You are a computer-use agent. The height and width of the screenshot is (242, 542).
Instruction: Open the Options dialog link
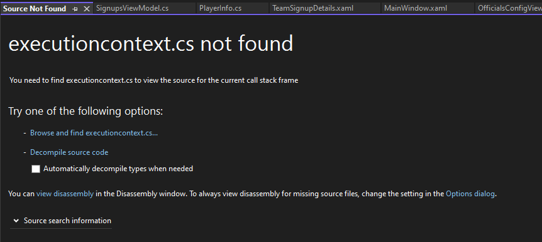pyautogui.click(x=470, y=194)
